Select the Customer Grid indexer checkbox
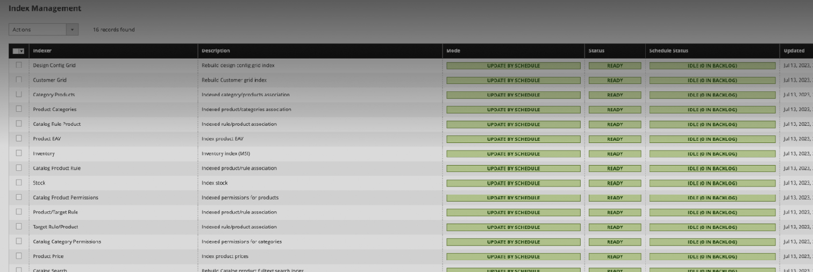 [19, 80]
